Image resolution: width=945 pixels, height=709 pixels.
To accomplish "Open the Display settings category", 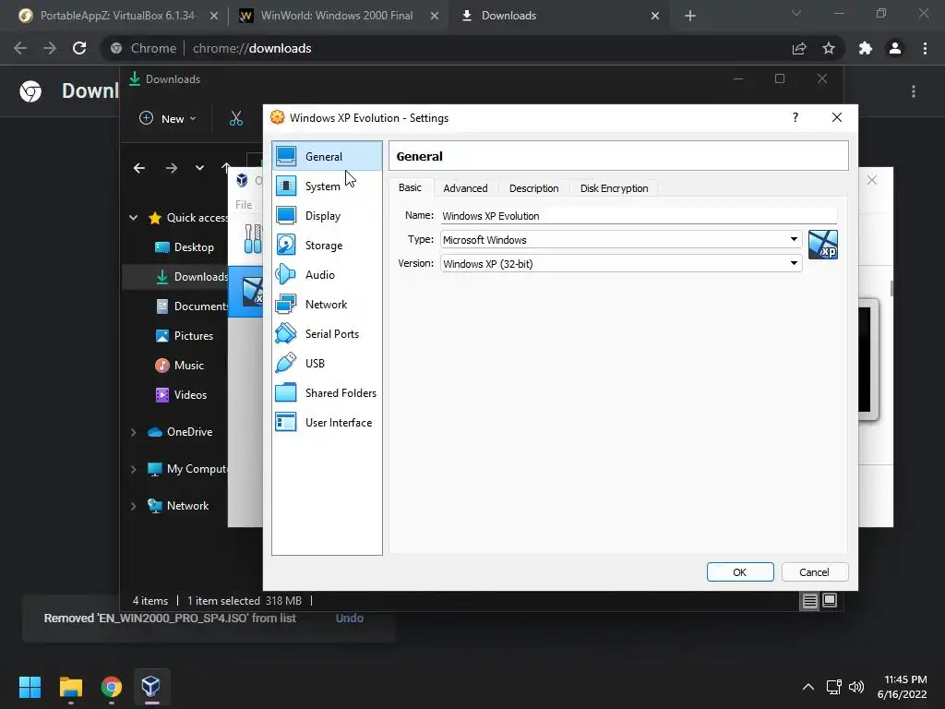I will click(x=327, y=215).
